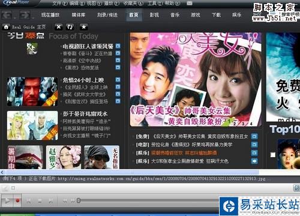Open the back button history dropdown arrow
Screen dimensions: 300x216
coord(14,18)
